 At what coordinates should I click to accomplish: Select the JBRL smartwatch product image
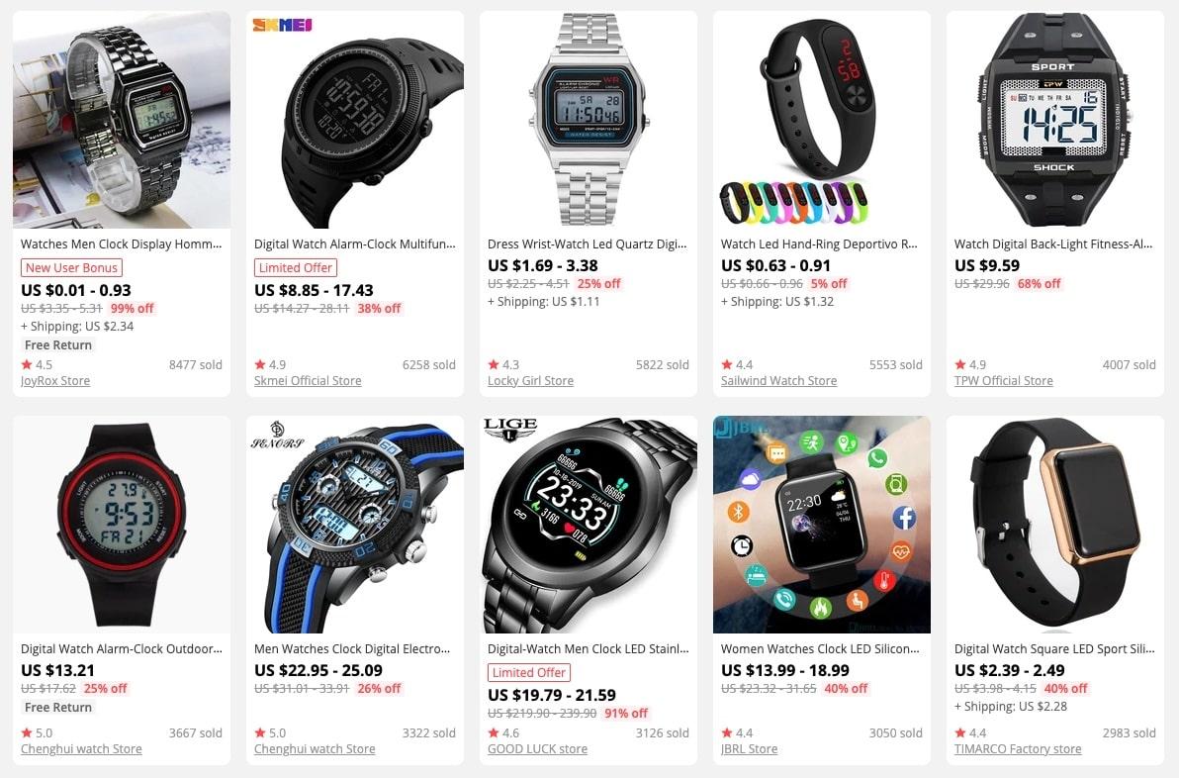[x=822, y=525]
